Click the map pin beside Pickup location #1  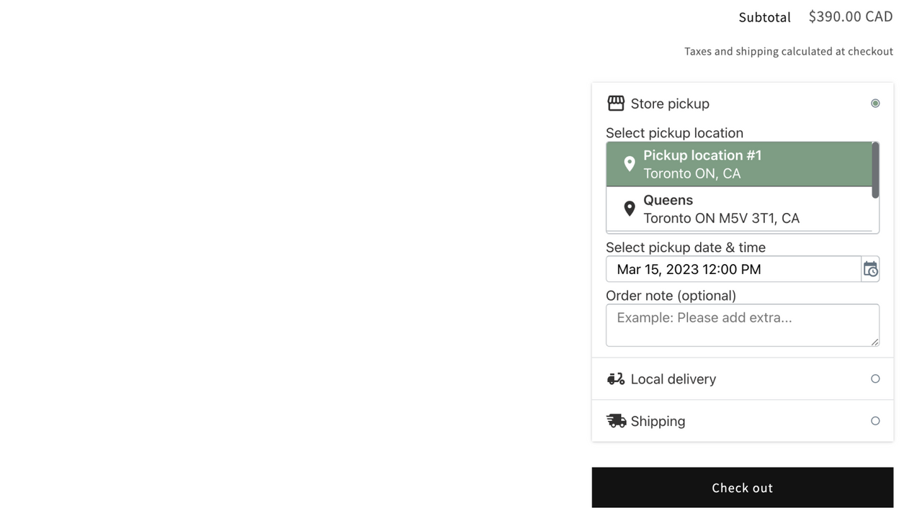630,164
